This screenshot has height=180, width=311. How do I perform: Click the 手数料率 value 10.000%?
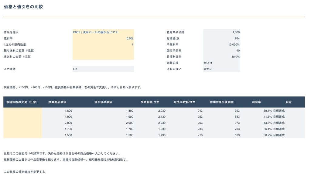(221, 44)
